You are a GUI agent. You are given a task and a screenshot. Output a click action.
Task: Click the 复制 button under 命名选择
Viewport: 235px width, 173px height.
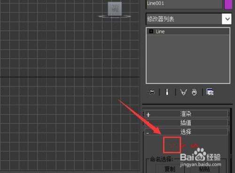(170, 169)
